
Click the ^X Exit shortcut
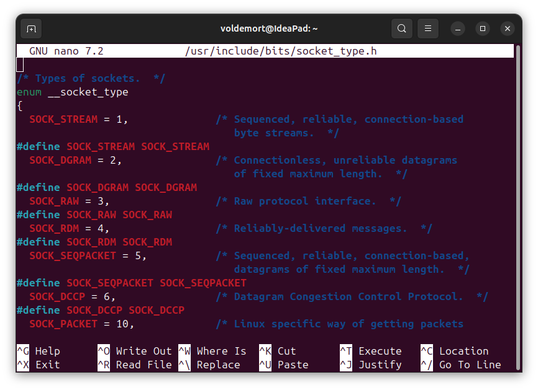[39, 365]
